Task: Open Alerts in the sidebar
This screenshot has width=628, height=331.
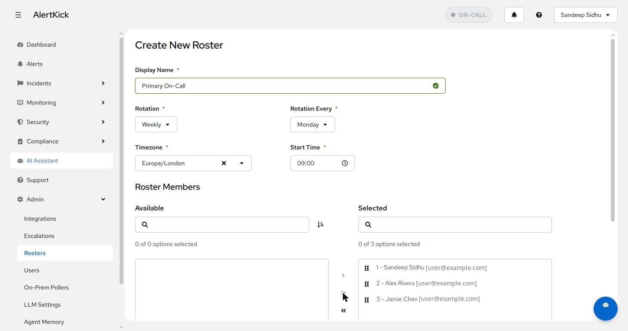Action: click(34, 64)
